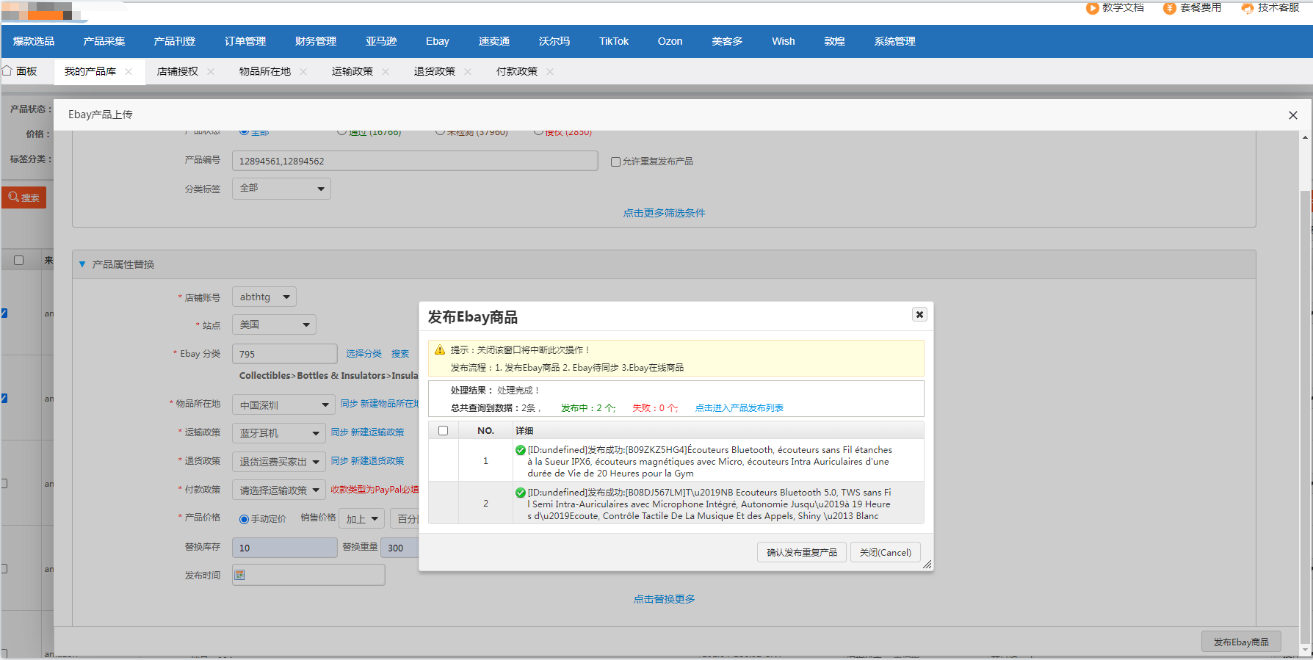Screen dimensions: 1313x660
Task: Open the 加上 price operation dropdown
Action: click(x=361, y=519)
